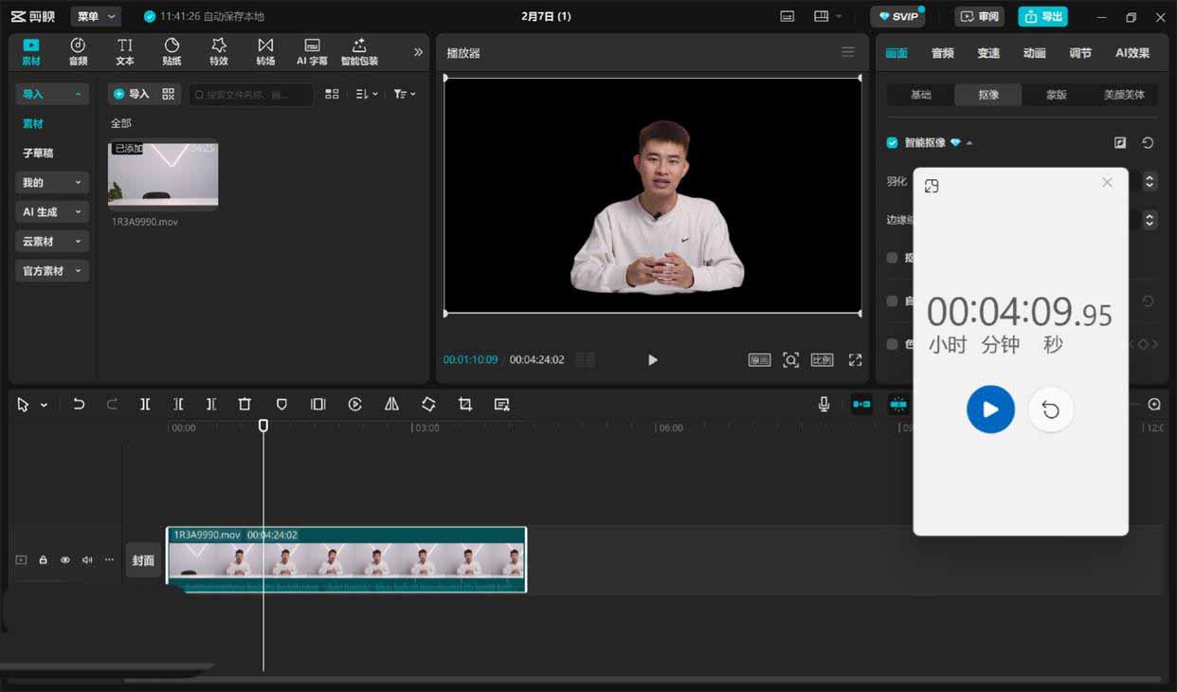
Task: Click the undo arrow icon
Action: [79, 404]
